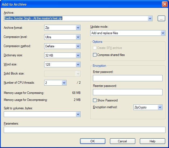Focus the Reenter password field
This screenshot has height=148, width=169.
pyautogui.click(x=127, y=92)
